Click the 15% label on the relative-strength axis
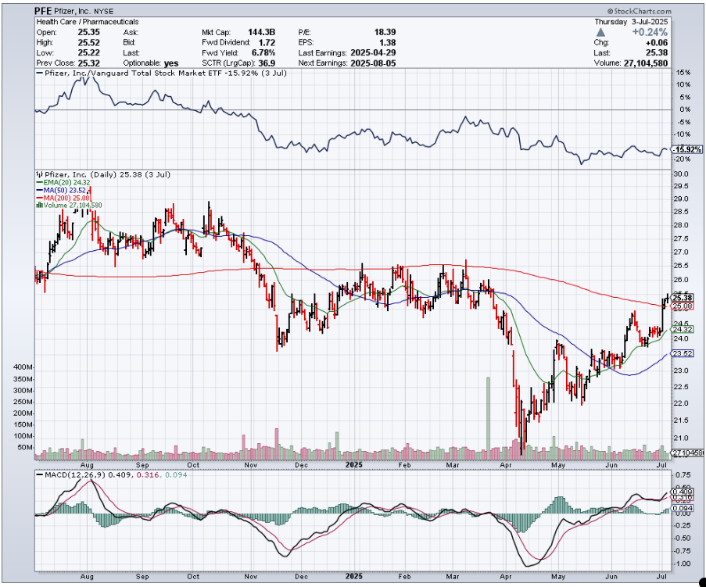 683,73
